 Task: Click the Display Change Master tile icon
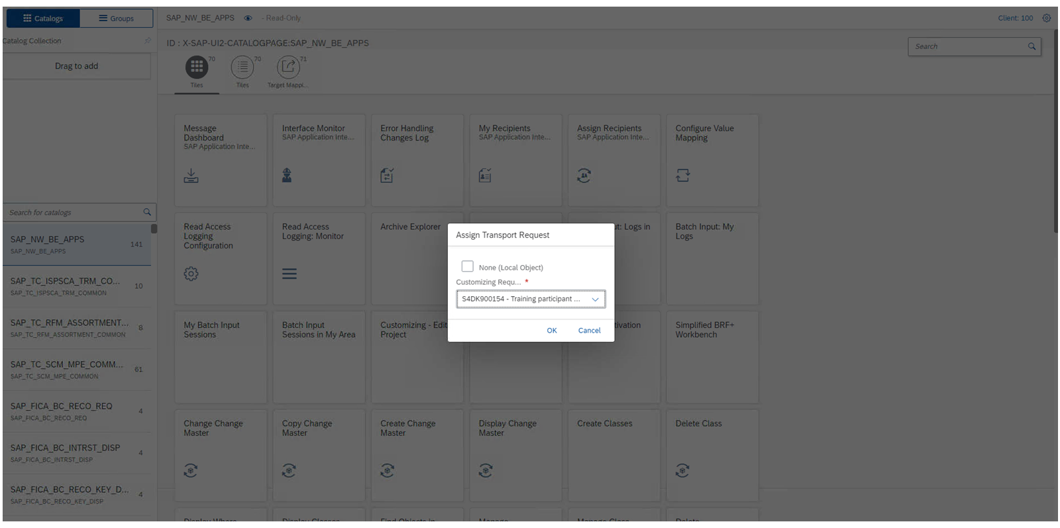(x=486, y=470)
